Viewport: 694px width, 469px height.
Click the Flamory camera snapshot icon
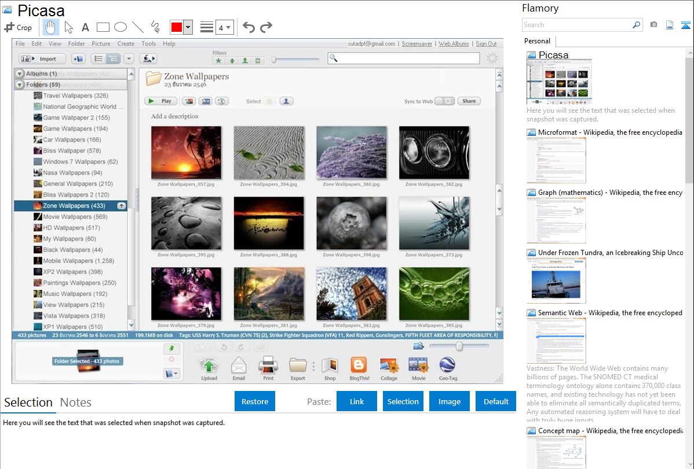pos(653,25)
